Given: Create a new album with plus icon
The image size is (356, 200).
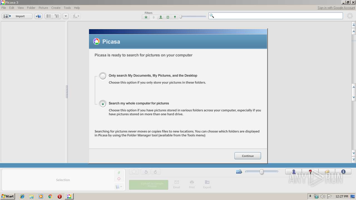Looking at the screenshot, I should coord(38,16).
